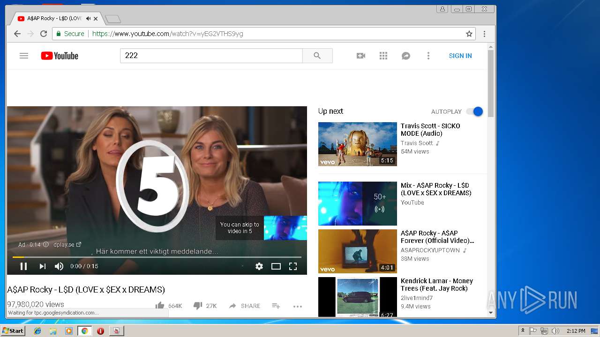
Task: Click Chrome profile user icon
Action: click(x=442, y=9)
